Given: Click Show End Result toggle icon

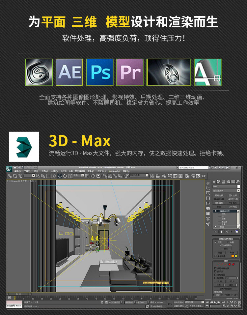Looking at the screenshot, I should point(221,232).
